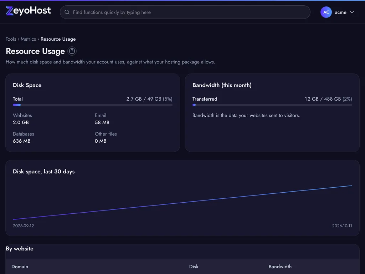Click the 2026-10-11 chart date label
Viewport: 365px width, 274px height.
pyautogui.click(x=342, y=226)
